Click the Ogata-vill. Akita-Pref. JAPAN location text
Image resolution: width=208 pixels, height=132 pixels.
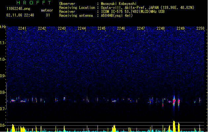point(147,8)
